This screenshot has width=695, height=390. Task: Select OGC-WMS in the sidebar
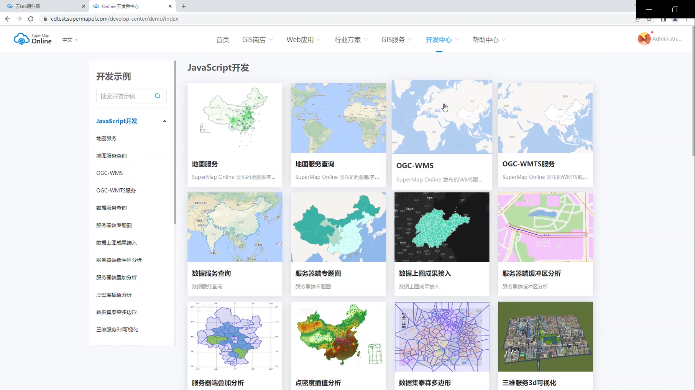click(110, 173)
